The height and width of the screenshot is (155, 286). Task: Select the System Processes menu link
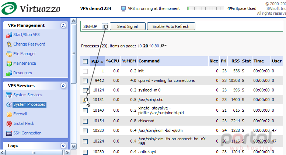29,104
